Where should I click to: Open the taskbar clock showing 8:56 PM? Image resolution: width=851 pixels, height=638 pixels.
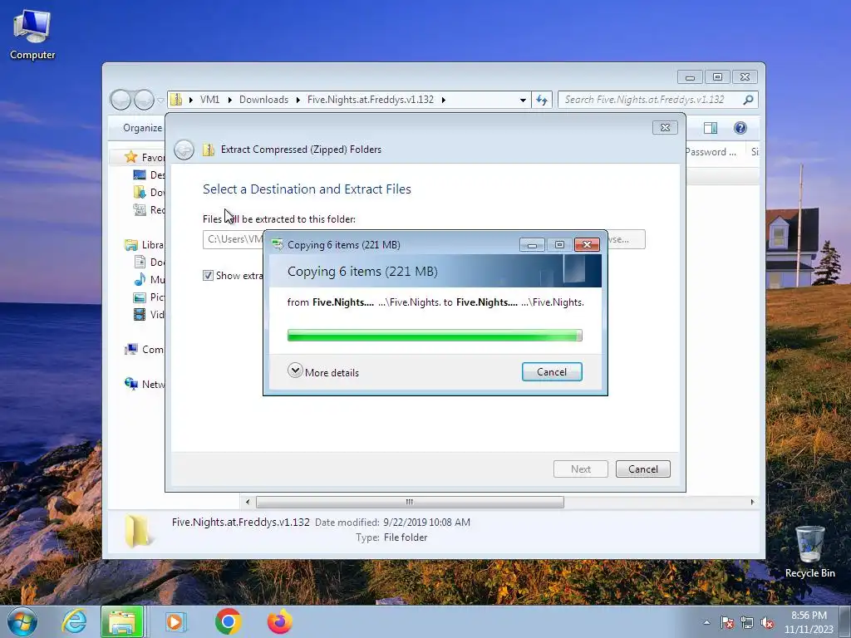pyautogui.click(x=809, y=622)
